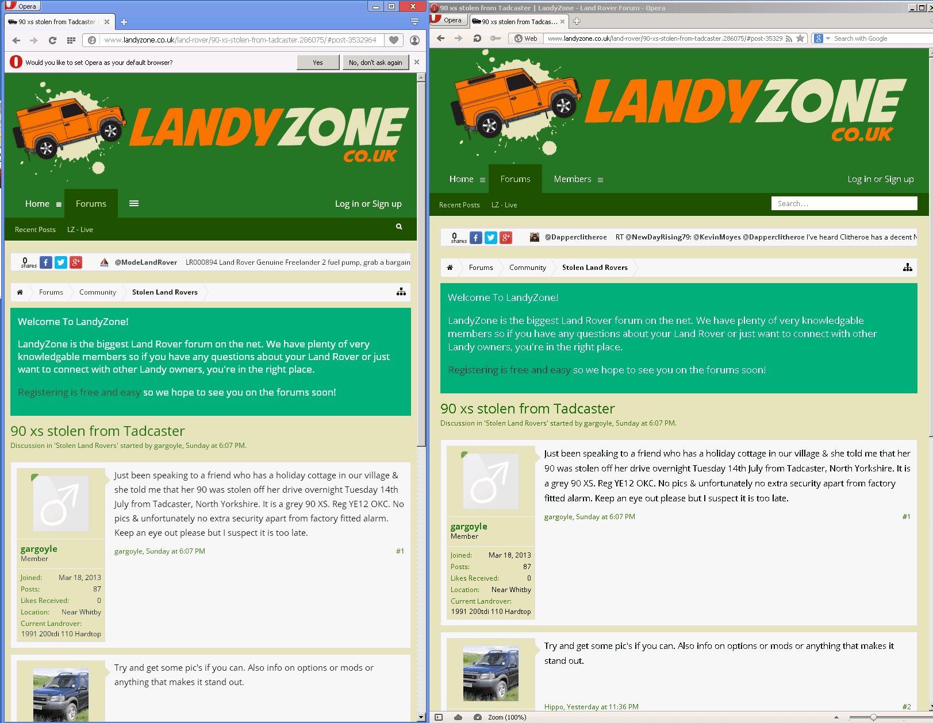Click the Web badge in right address bar
The height and width of the screenshot is (723, 933).
pyautogui.click(x=527, y=38)
